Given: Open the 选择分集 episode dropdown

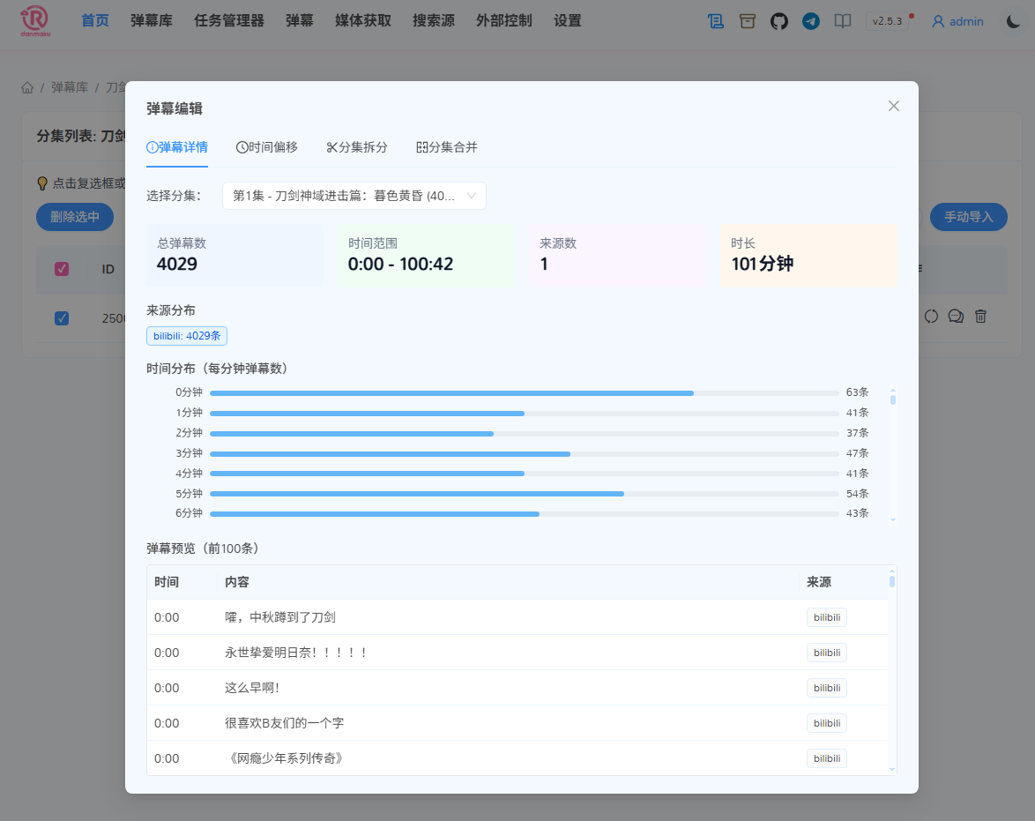Looking at the screenshot, I should [x=354, y=195].
